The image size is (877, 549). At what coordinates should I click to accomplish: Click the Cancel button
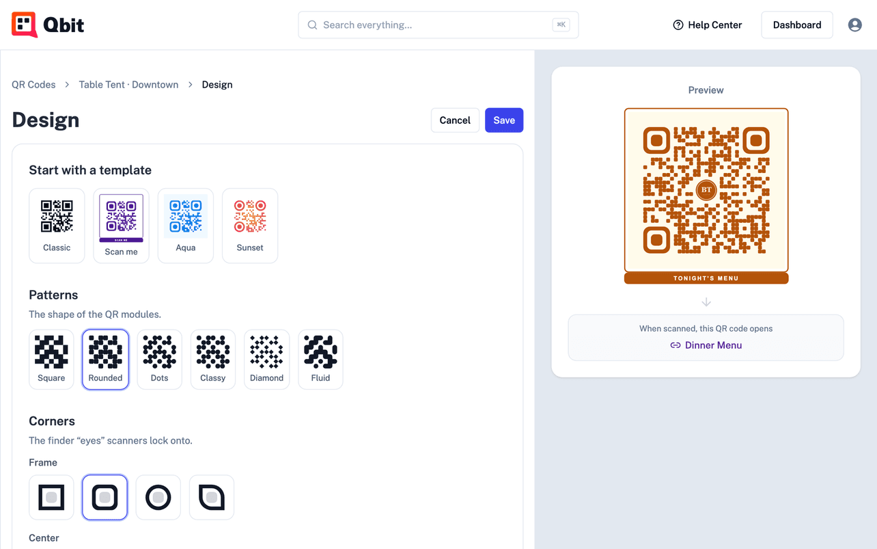pos(455,120)
